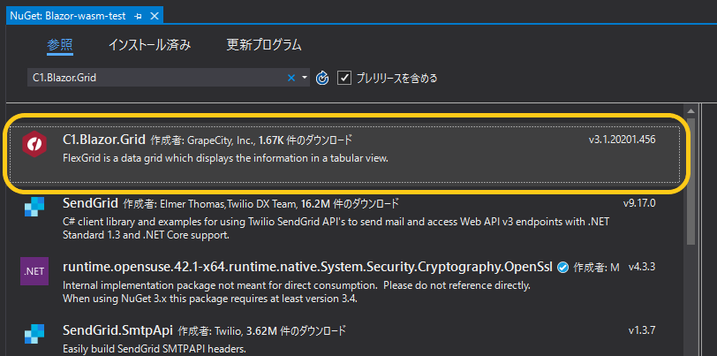Click the package list vertical scrollbar thumb
The width and height of the screenshot is (717, 356).
click(x=691, y=183)
